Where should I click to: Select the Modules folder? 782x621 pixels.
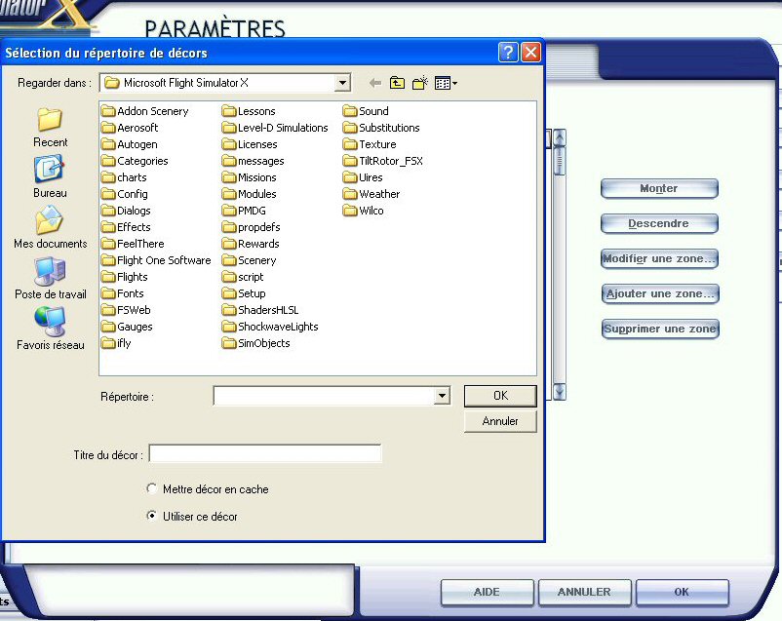(x=250, y=194)
